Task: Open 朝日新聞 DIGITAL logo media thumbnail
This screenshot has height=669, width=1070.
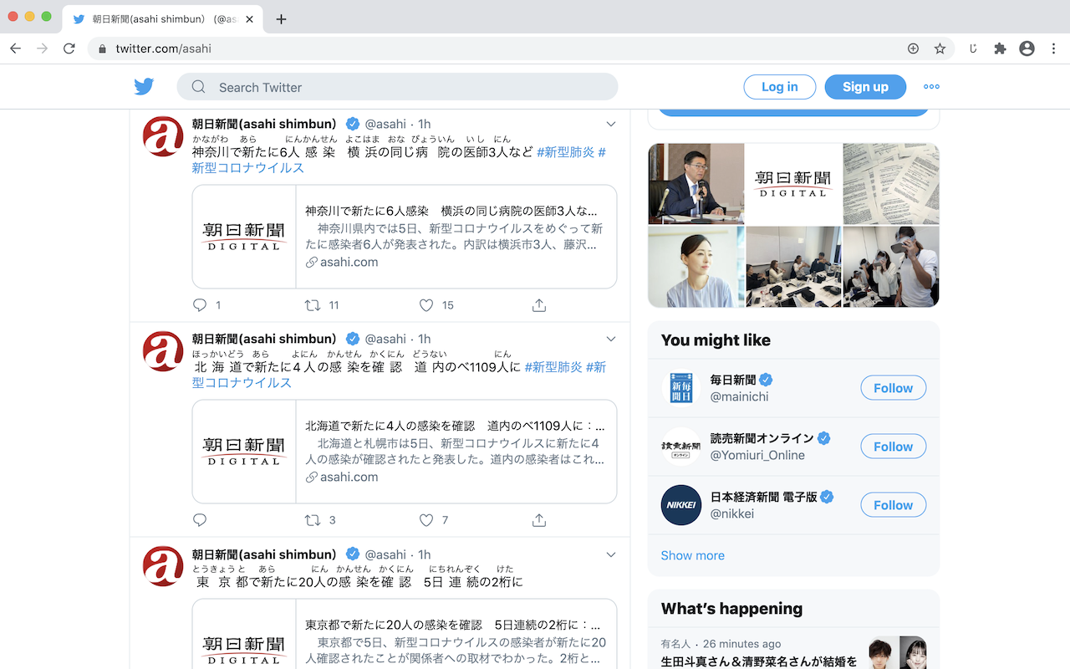Action: (x=793, y=183)
